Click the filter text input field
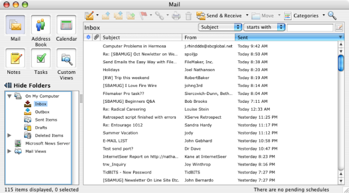Viewport: 349px width, 193px height. (x=310, y=27)
